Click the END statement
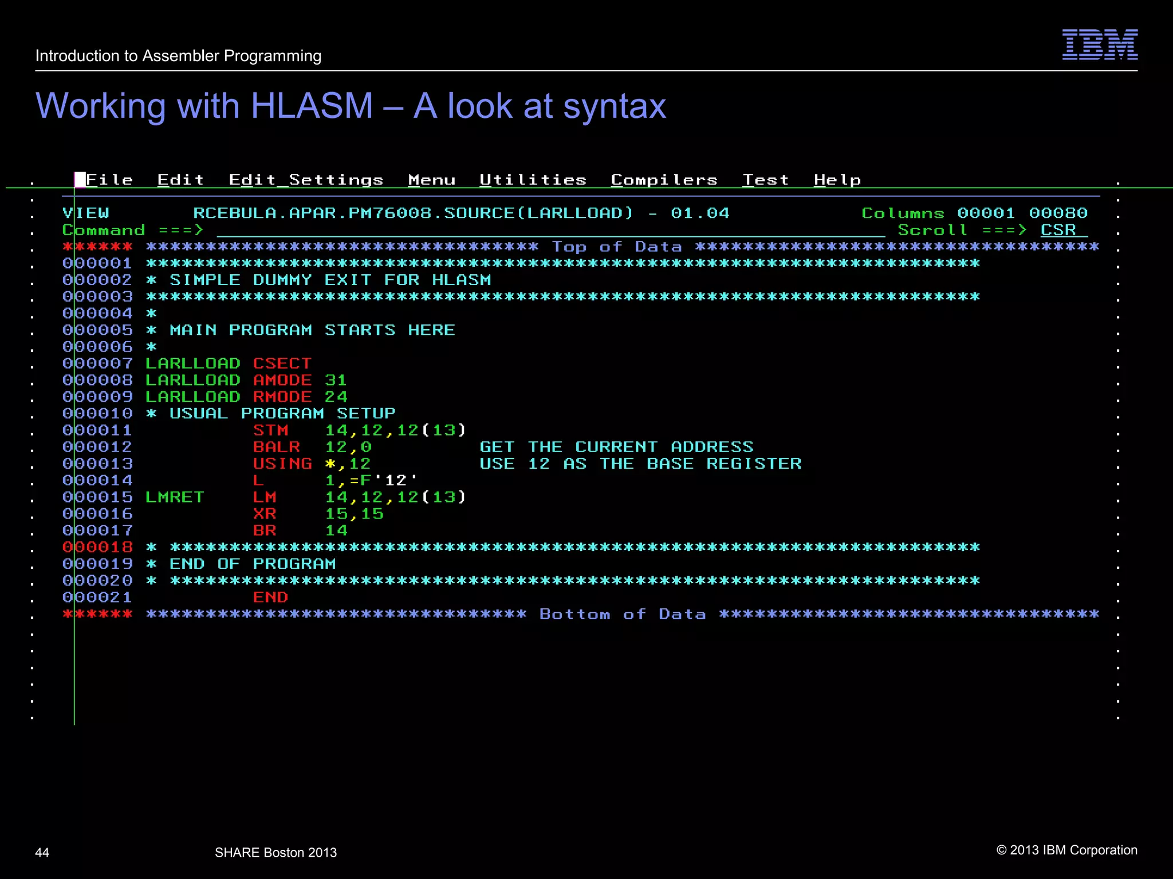This screenshot has width=1173, height=879. 270,597
